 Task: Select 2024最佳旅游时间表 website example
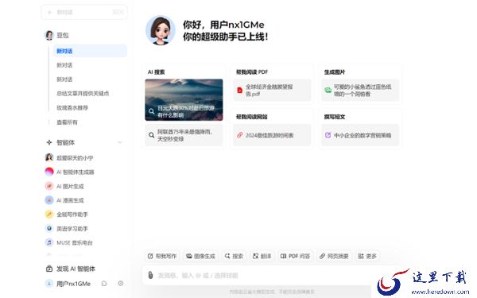point(272,135)
